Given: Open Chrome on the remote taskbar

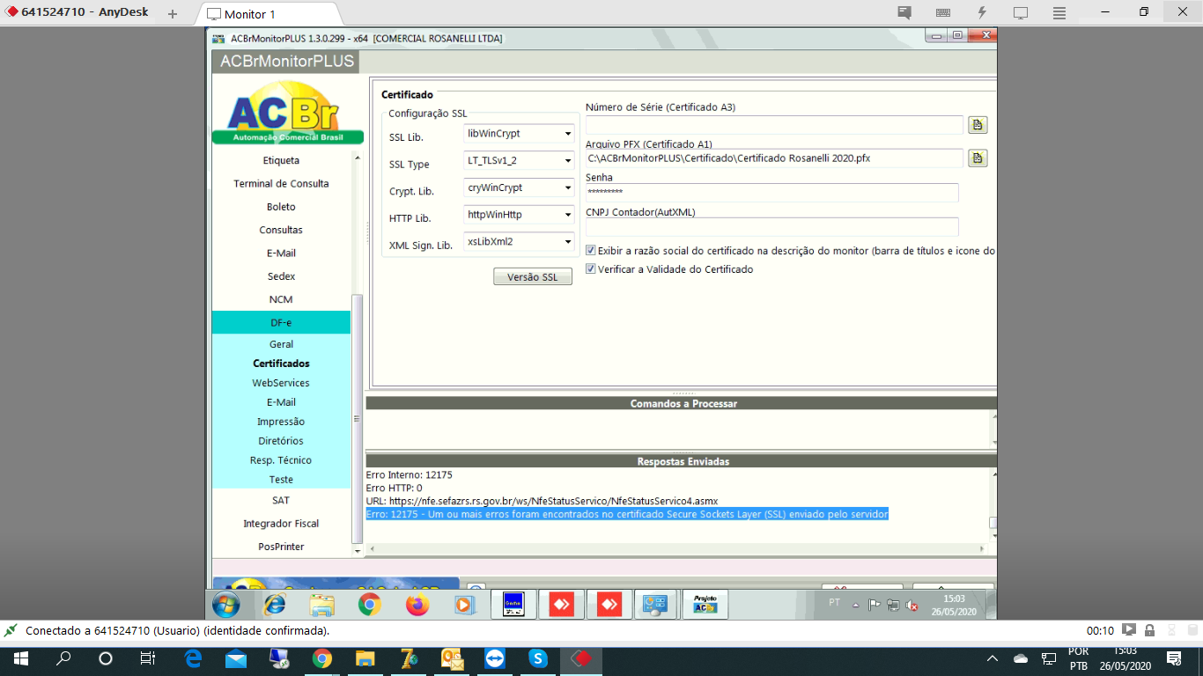Looking at the screenshot, I should pos(369,605).
